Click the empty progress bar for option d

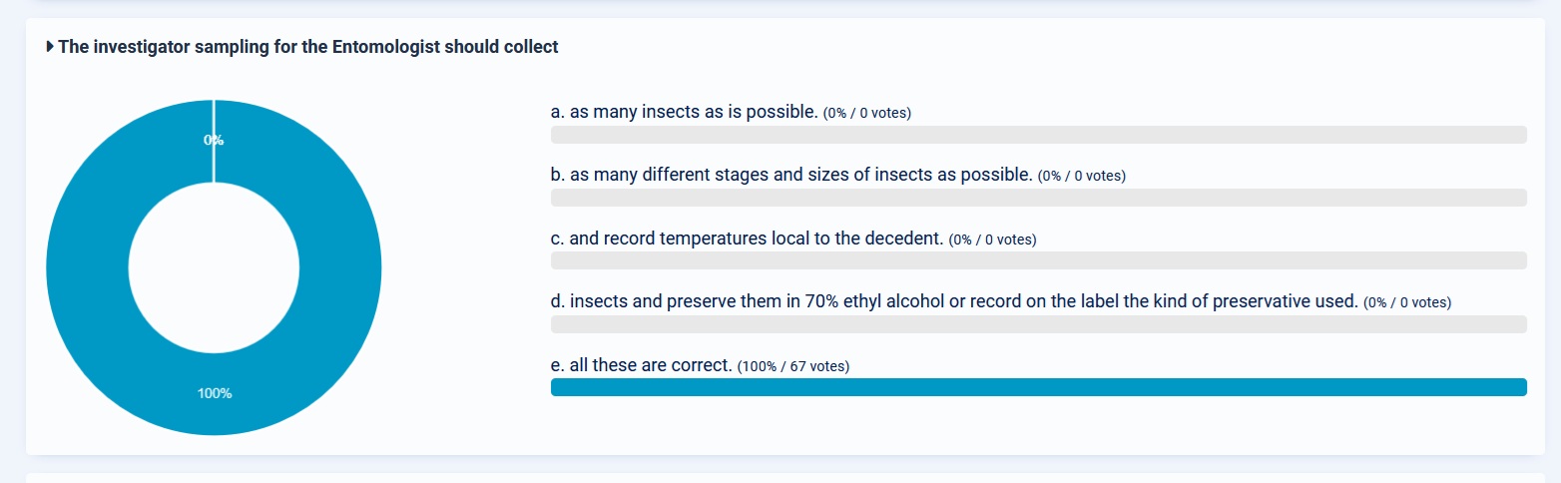click(1038, 324)
